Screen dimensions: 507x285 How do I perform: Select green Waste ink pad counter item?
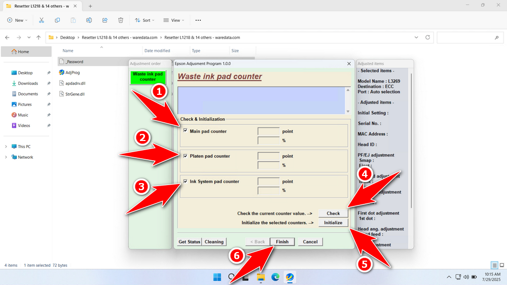148,77
